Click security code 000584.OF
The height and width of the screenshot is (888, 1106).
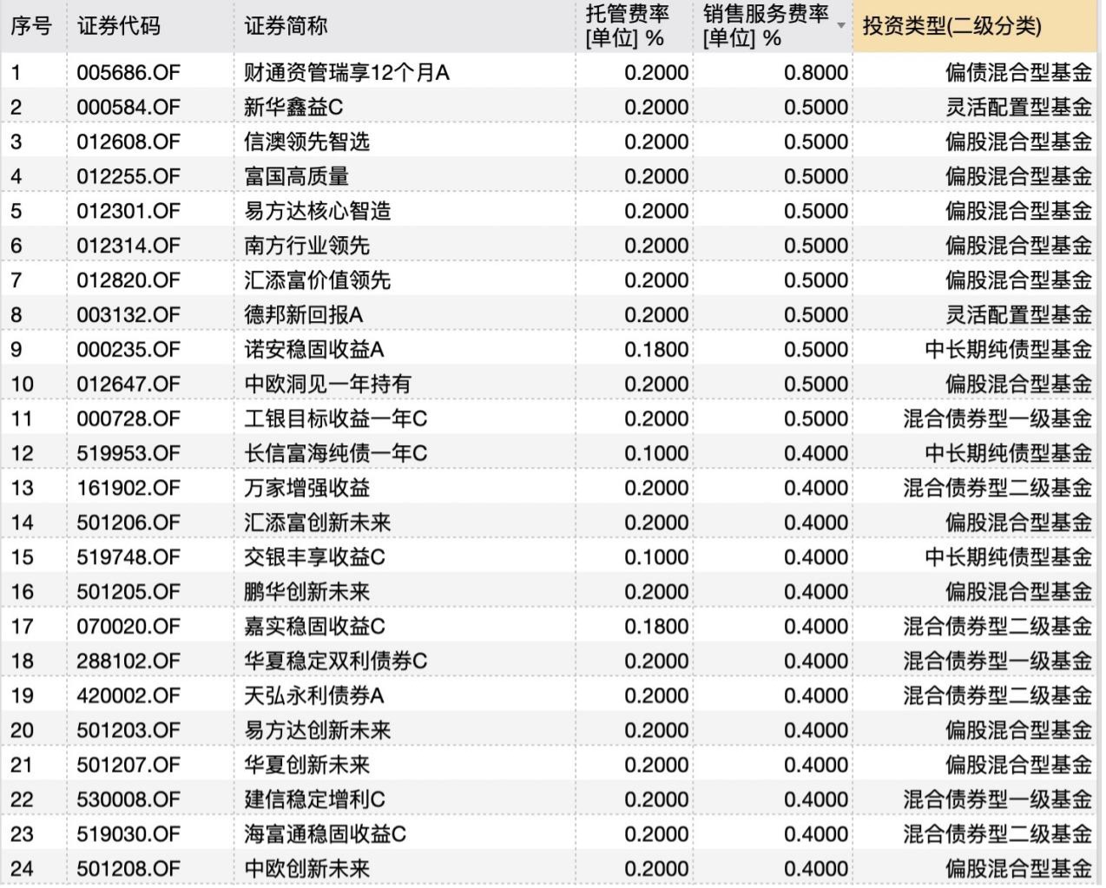(128, 108)
